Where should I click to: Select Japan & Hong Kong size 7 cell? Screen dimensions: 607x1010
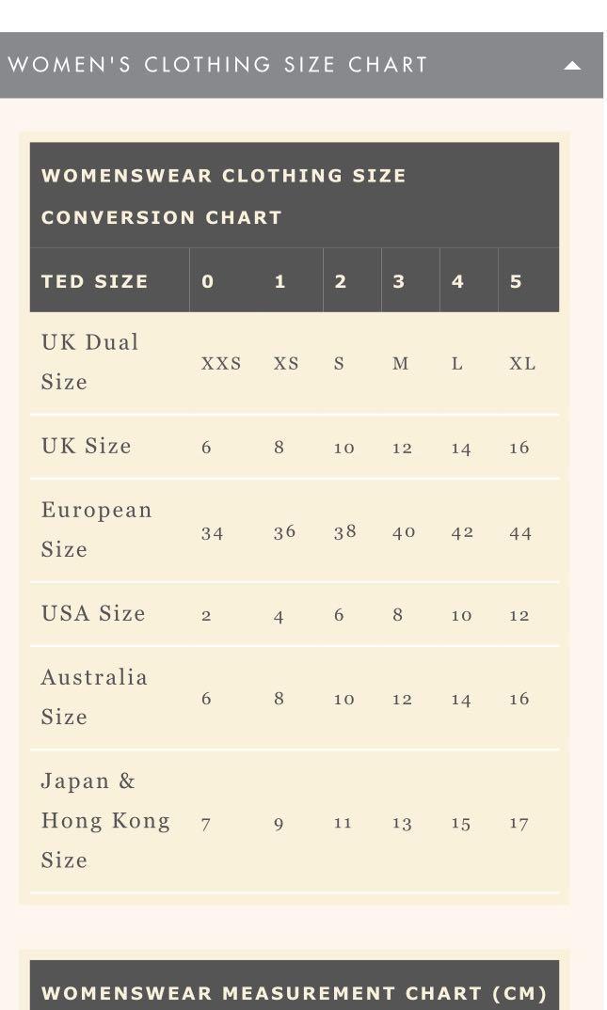206,824
